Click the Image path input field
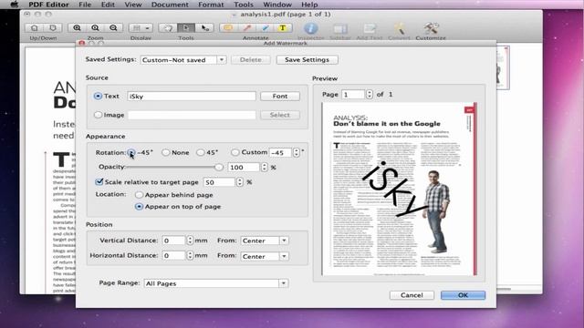Viewport: 584px width, 328px height. pyautogui.click(x=192, y=116)
